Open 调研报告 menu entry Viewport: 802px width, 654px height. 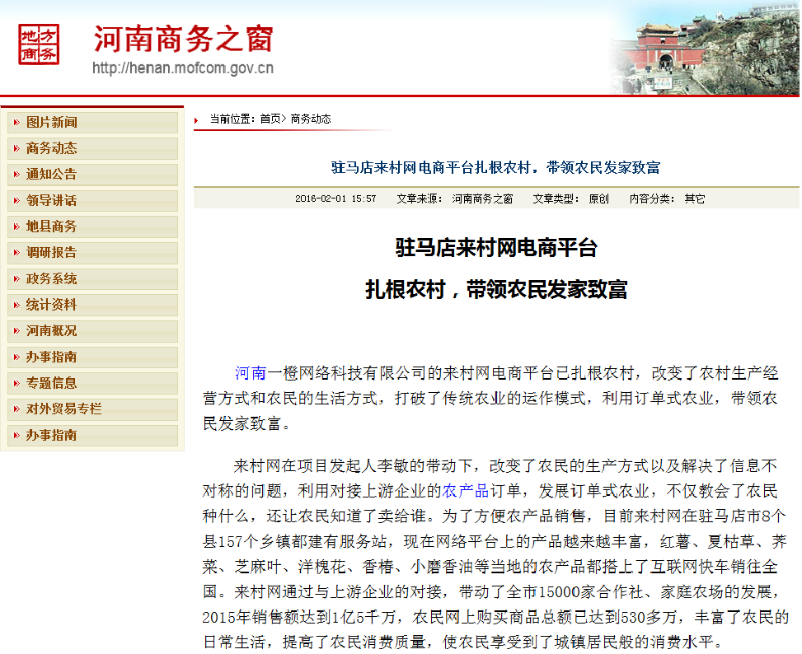(92, 253)
